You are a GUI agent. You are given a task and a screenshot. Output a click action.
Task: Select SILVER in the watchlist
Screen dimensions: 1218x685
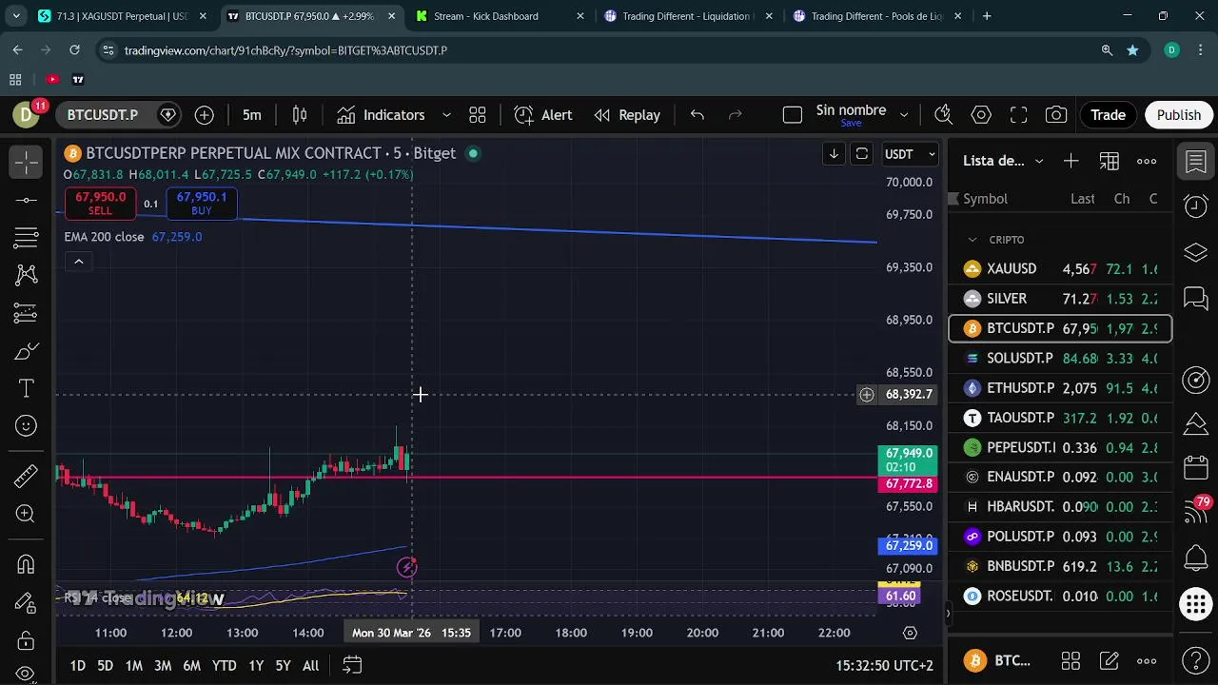click(1060, 299)
